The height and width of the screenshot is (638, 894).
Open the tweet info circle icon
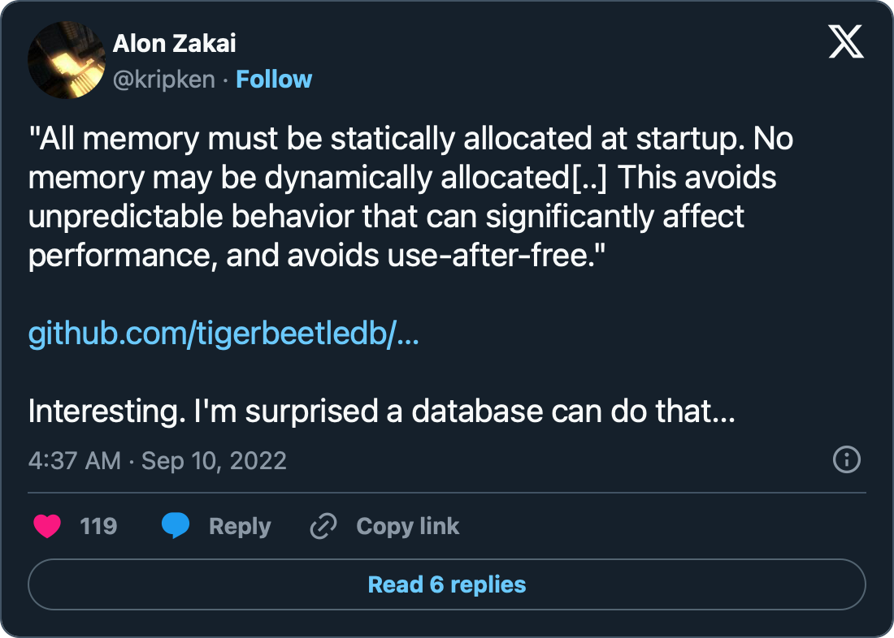847,460
